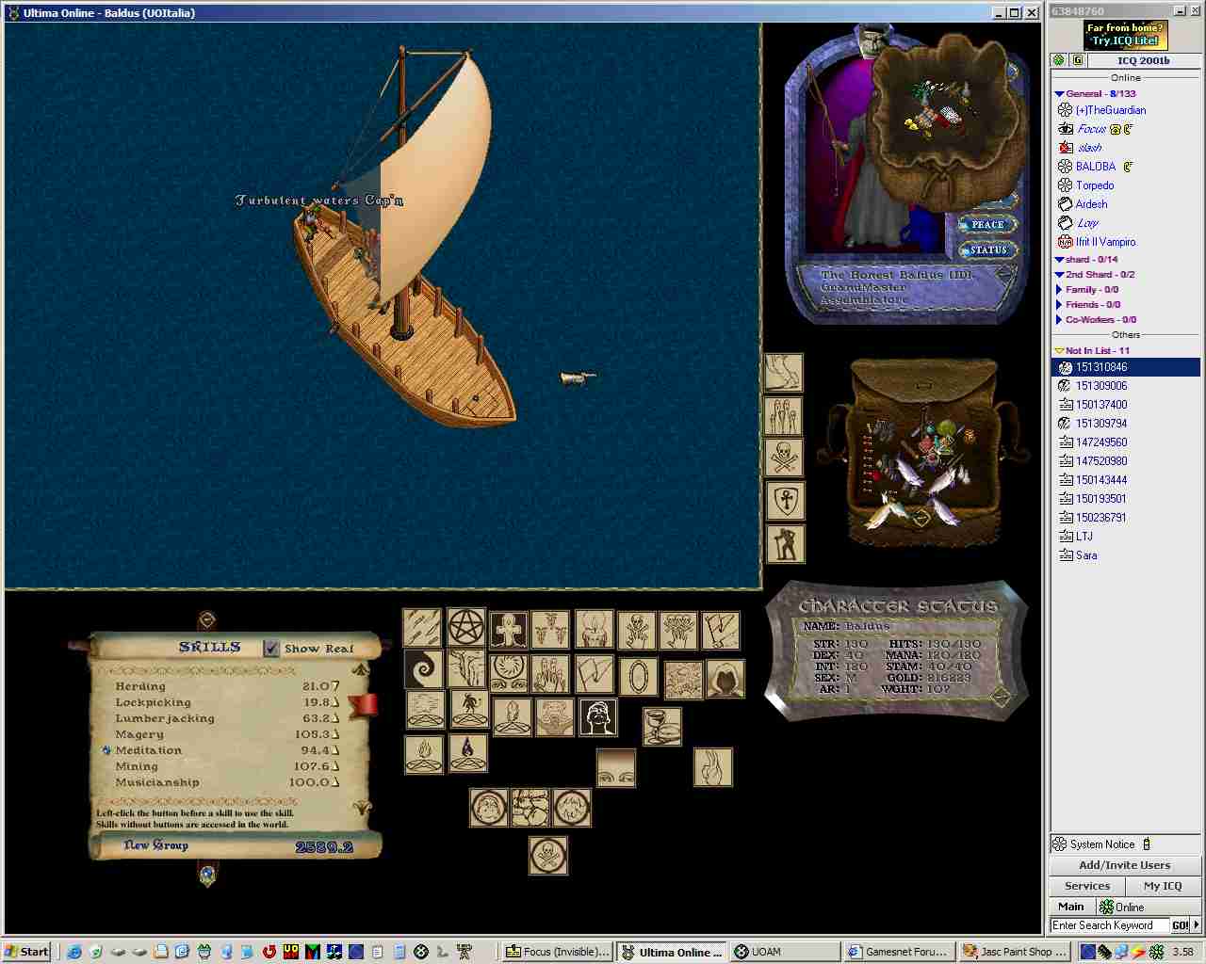The width and height of the screenshot is (1206, 964).
Task: Cast the highlighted white face spell icon
Action: [597, 716]
